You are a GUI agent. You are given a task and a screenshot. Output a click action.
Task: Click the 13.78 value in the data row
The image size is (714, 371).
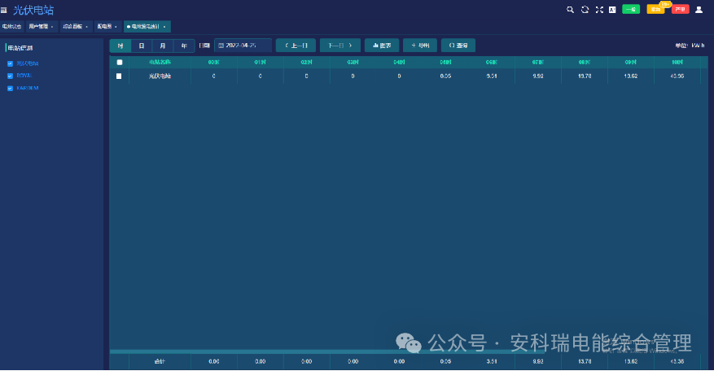585,76
